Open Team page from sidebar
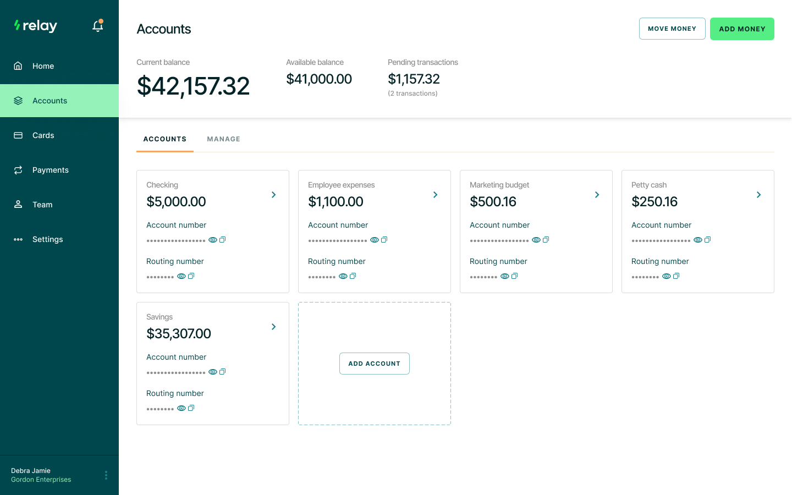This screenshot has width=792, height=495. point(59,205)
